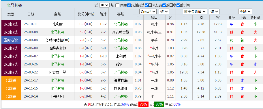Image resolution: width=263 pixels, height=109 pixels.
Task: Open the recent matches count dropdown showing 10
Action: [x=104, y=5]
